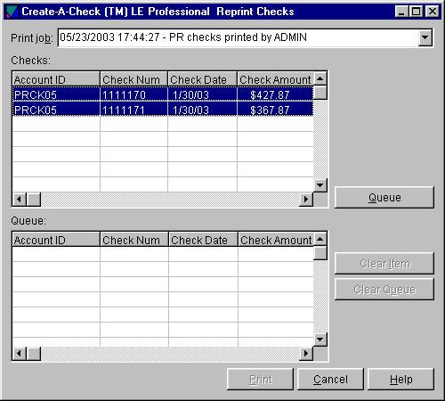Click the Checks list scroll up arrow
The height and width of the screenshot is (401, 445).
(320, 78)
